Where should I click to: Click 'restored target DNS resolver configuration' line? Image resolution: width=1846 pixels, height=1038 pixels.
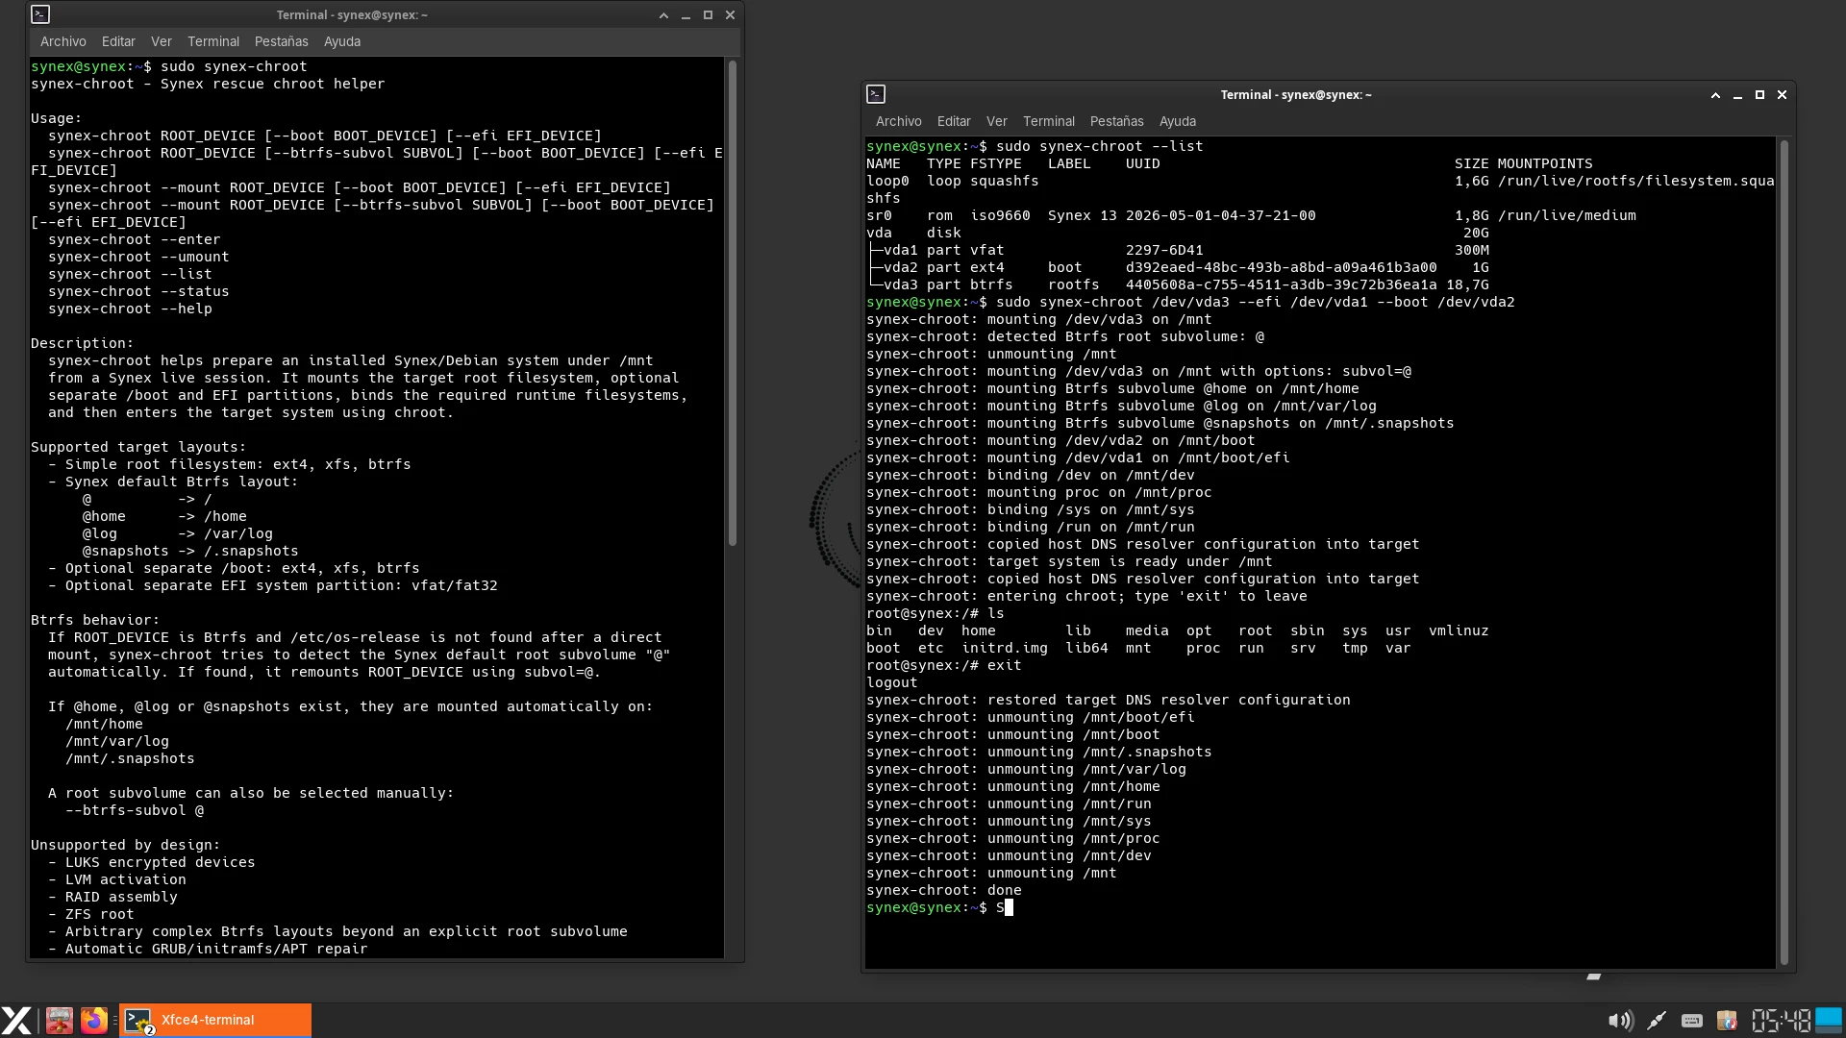pyautogui.click(x=1109, y=700)
